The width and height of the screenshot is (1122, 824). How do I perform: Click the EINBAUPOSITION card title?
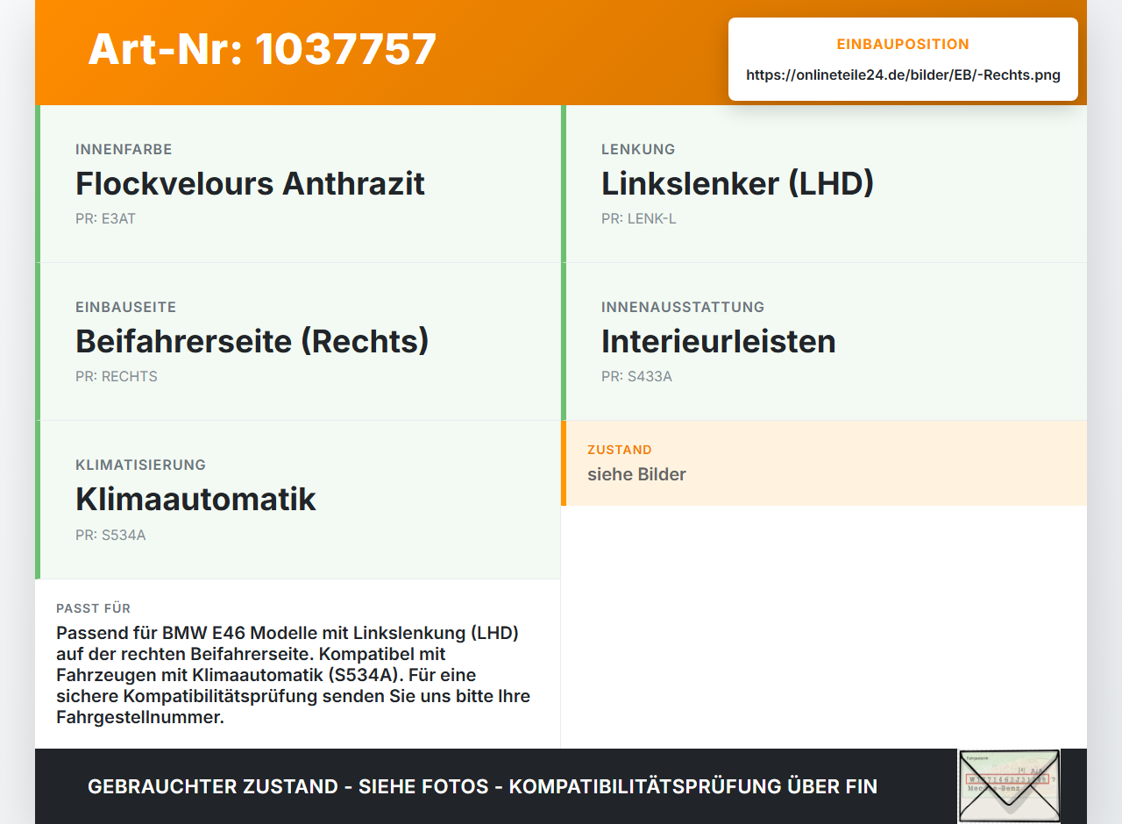click(x=903, y=44)
